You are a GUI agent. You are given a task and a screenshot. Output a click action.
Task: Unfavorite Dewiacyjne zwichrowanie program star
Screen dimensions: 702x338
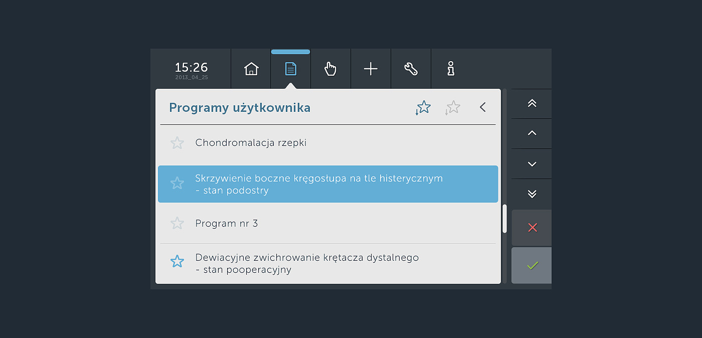click(177, 261)
